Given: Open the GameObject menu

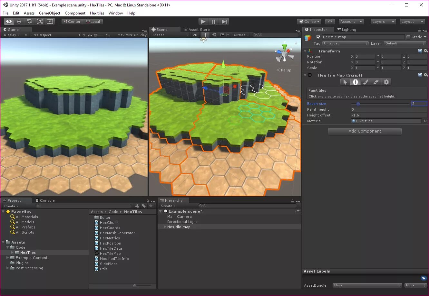Looking at the screenshot, I should pyautogui.click(x=50, y=13).
